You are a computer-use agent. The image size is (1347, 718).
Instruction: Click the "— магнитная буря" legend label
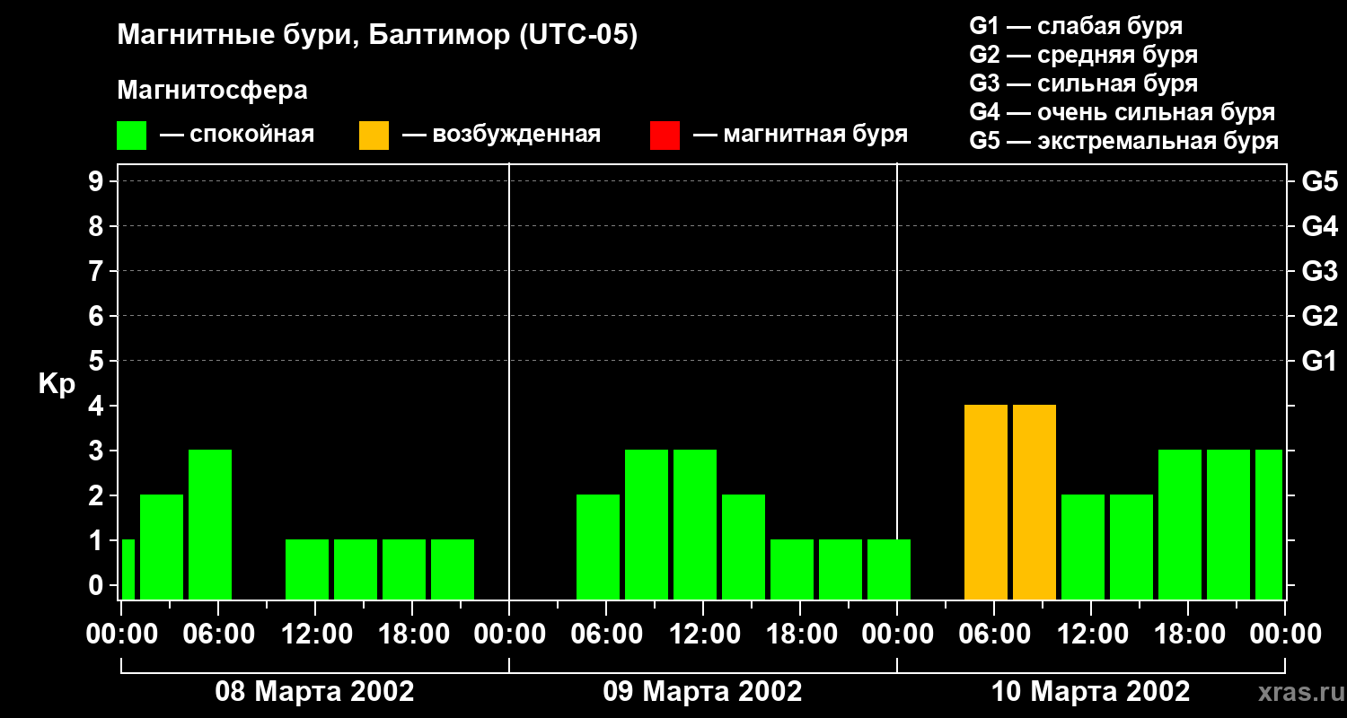click(801, 136)
